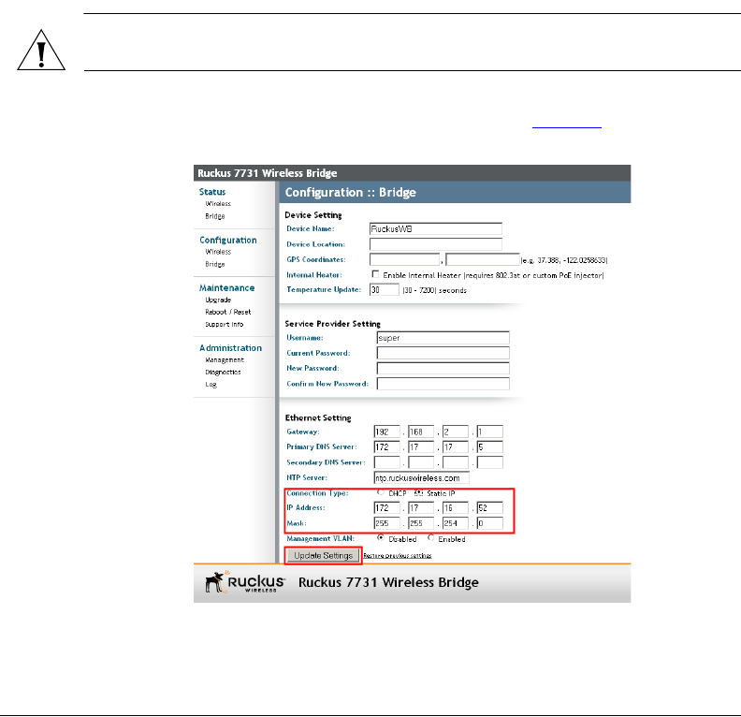
Task: Click Primary DNS Server last octet
Action: [490, 447]
